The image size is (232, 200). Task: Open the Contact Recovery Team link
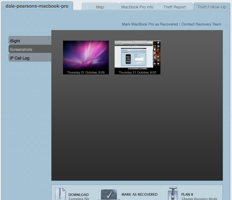coord(201,24)
